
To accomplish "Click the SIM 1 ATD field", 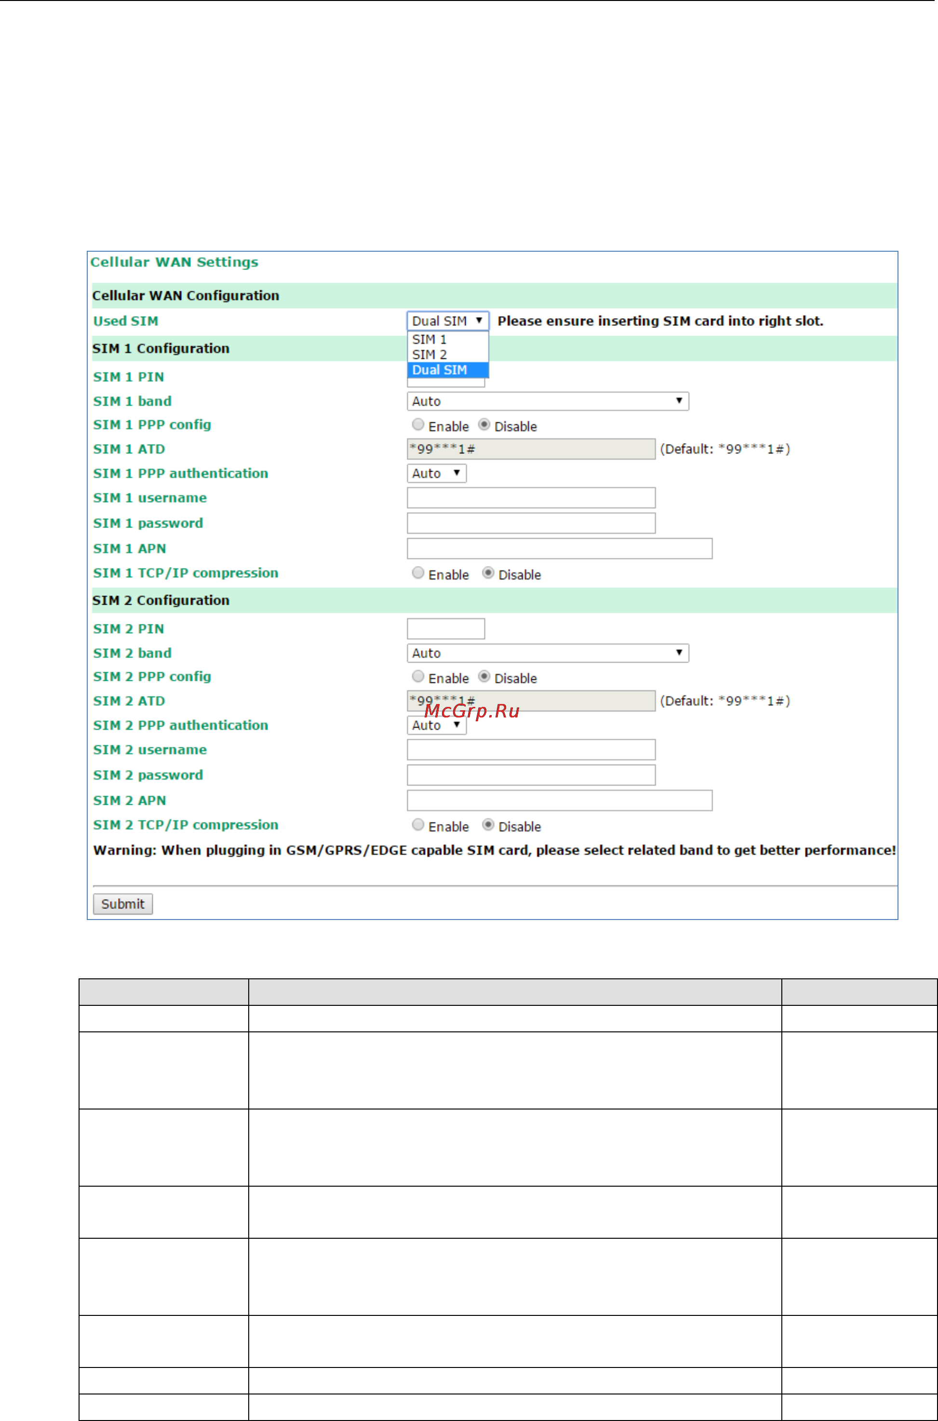I will point(531,449).
